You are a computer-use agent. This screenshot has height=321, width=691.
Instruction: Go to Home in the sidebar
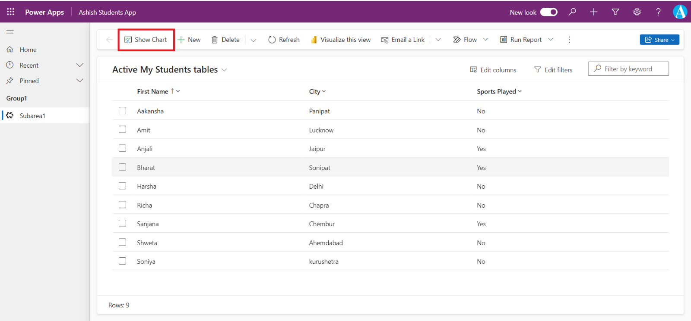[28, 50]
